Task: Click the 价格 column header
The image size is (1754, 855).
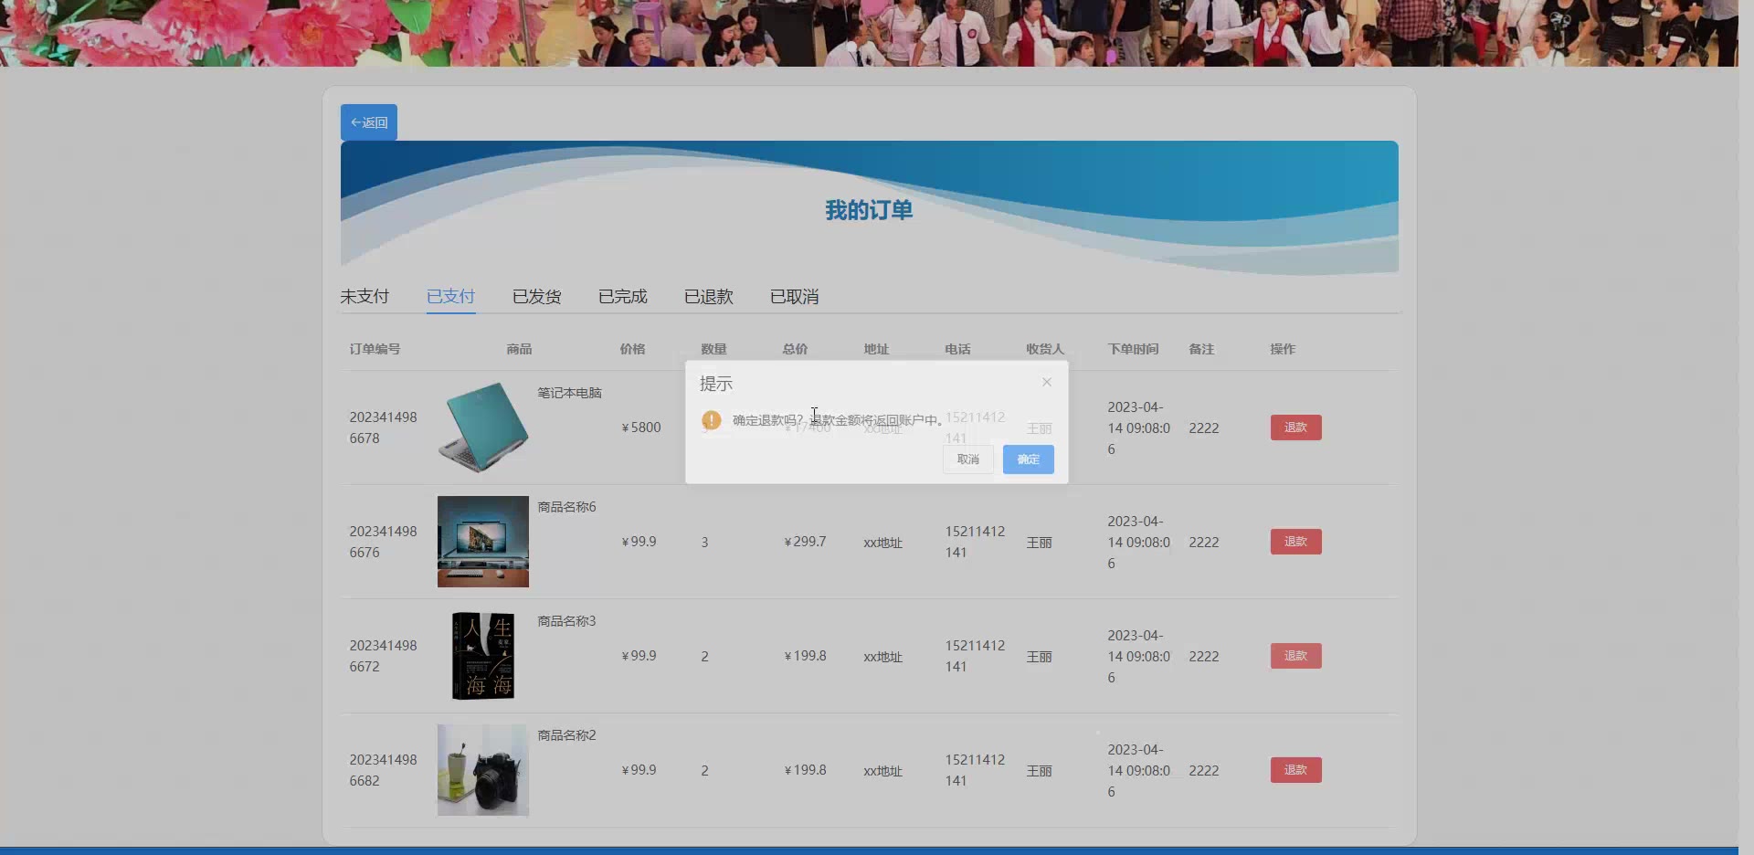Action: [x=632, y=349]
